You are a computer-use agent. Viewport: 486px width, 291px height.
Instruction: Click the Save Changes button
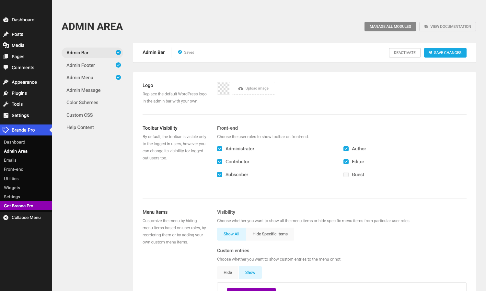[445, 53]
